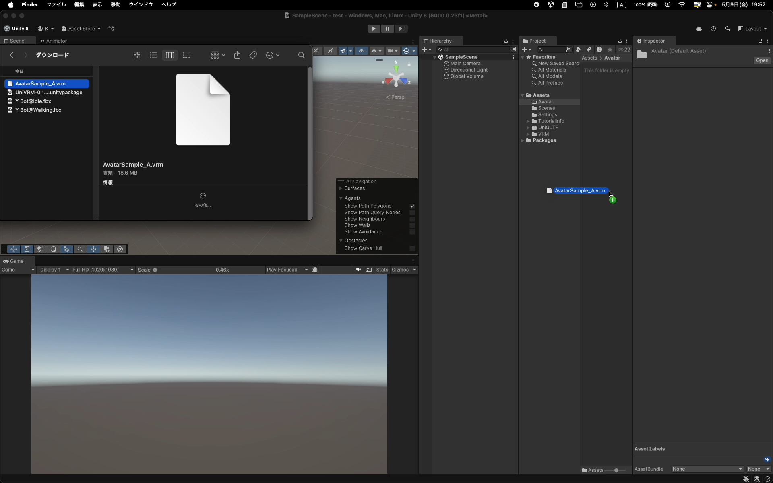Click the Unity global search magnifier icon

[728, 29]
